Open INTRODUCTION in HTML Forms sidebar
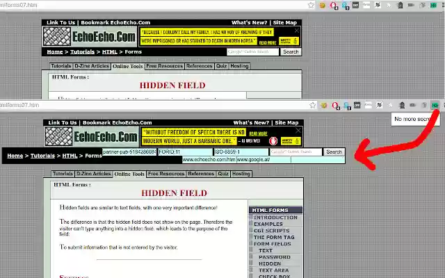 click(x=275, y=218)
